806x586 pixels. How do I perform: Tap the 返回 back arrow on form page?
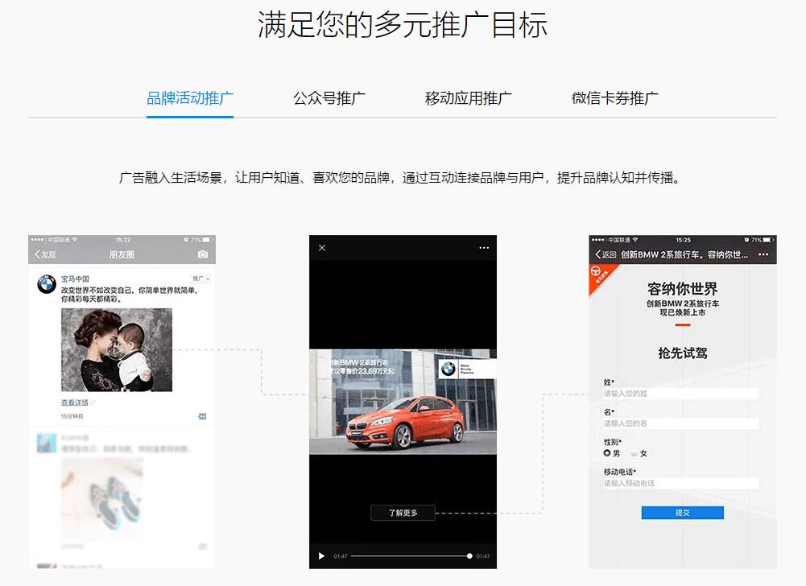(x=605, y=254)
